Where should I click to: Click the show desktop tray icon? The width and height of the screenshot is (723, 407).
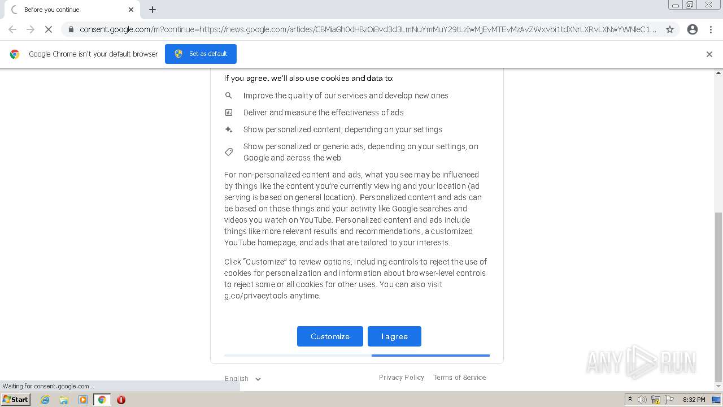716,400
